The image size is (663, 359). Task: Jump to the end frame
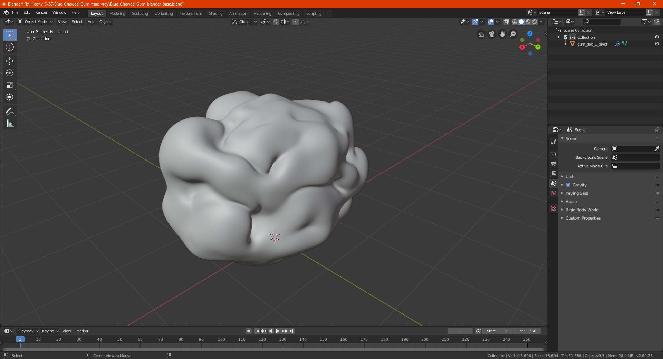click(291, 331)
